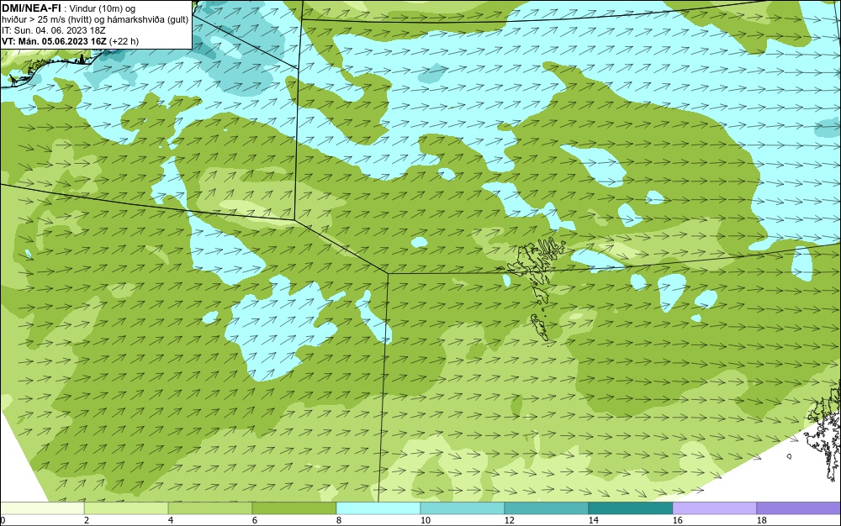
Task: Click the 4–6 m/s legend color swatch
Action: 210,508
